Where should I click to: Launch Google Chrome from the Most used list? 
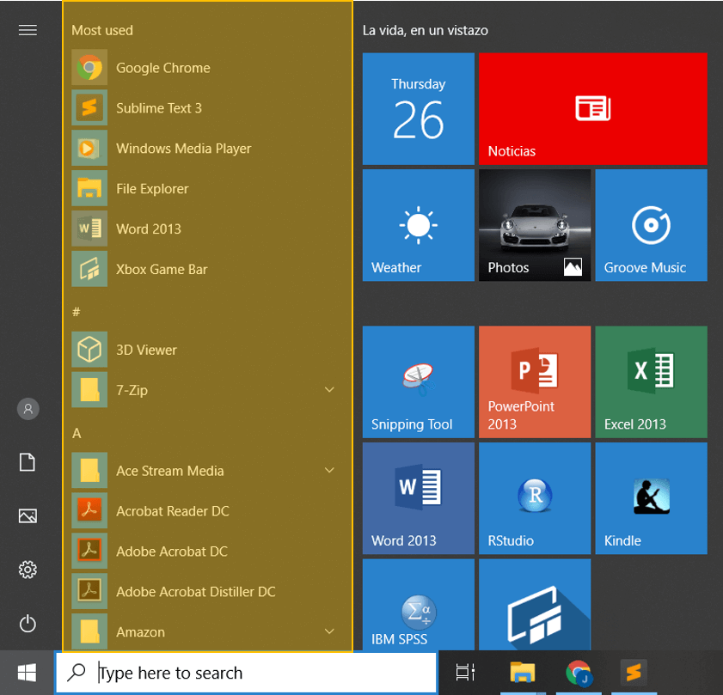(207, 67)
